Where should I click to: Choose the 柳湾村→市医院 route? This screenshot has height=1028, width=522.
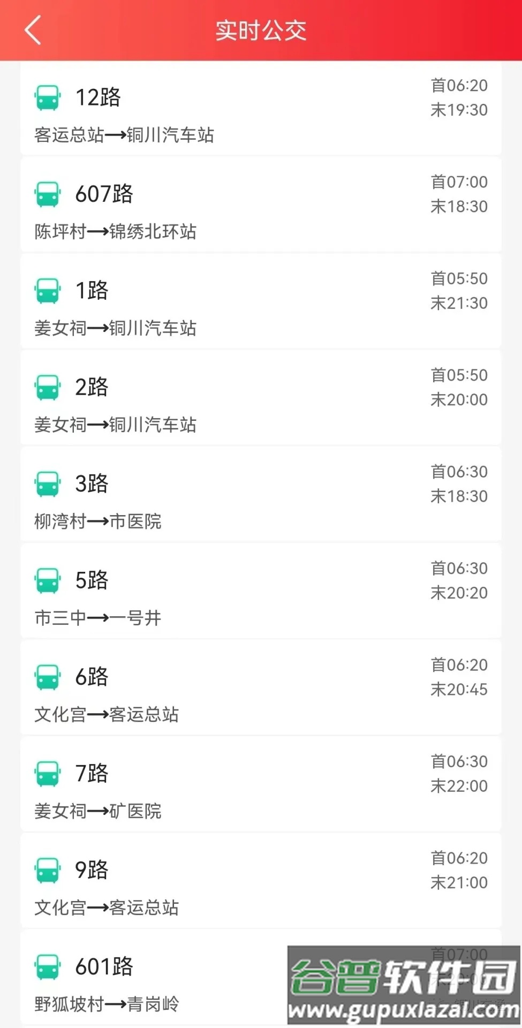98,521
